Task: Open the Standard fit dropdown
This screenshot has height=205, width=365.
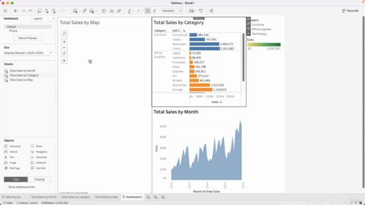Action: (x=172, y=11)
